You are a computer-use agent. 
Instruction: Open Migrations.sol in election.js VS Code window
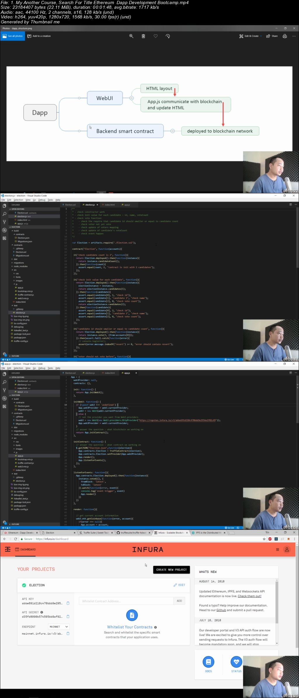tap(22, 256)
